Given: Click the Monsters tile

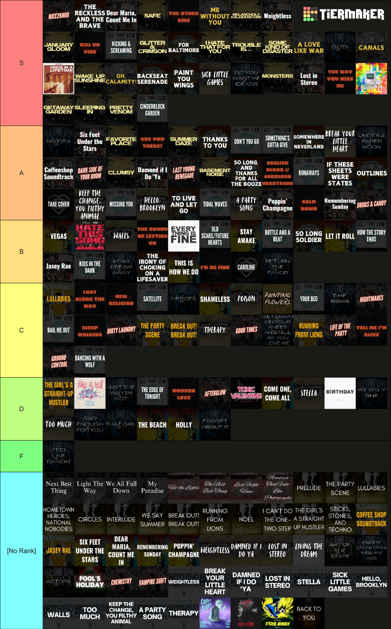Looking at the screenshot, I should pyautogui.click(x=277, y=78).
